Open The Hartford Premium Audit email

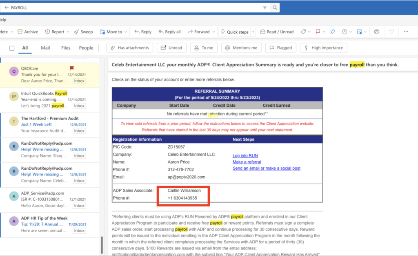point(50,125)
